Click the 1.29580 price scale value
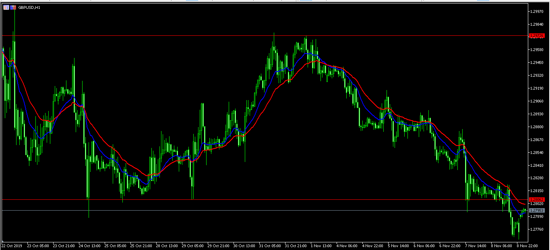Viewport: 550px width, 250px height. click(x=537, y=50)
